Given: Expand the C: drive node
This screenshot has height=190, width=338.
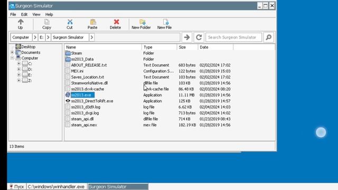Looking at the screenshot, I should coord(19,63).
